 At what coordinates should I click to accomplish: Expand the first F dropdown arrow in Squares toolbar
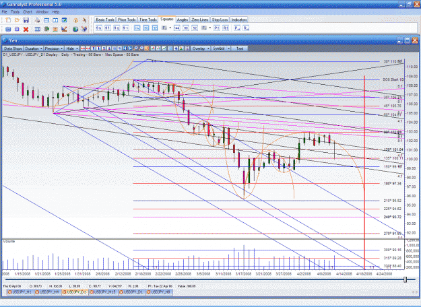170,28
